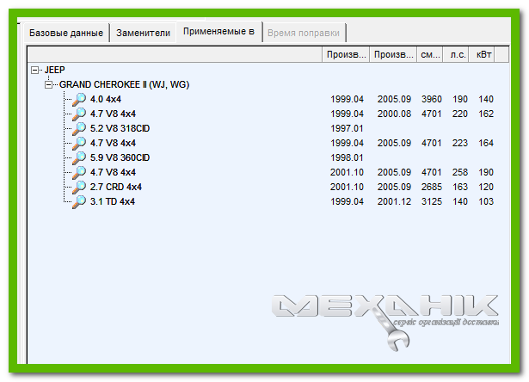Select GRAND CHEROKEE II (WJ, WG) label

(124, 84)
